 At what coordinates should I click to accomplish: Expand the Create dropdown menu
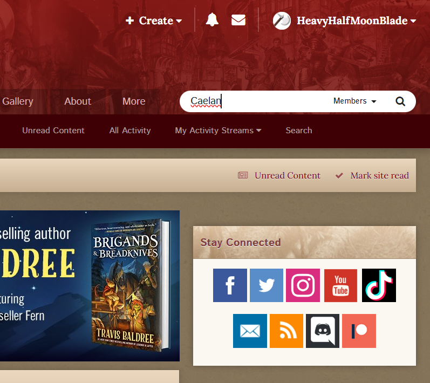154,20
